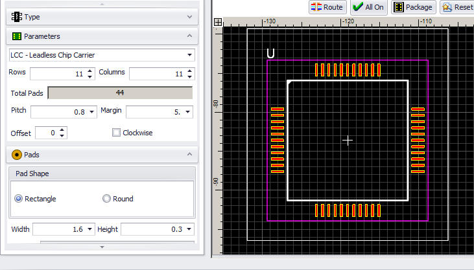474x270 pixels.
Task: Click the Package toolbar button
Action: tap(414, 7)
